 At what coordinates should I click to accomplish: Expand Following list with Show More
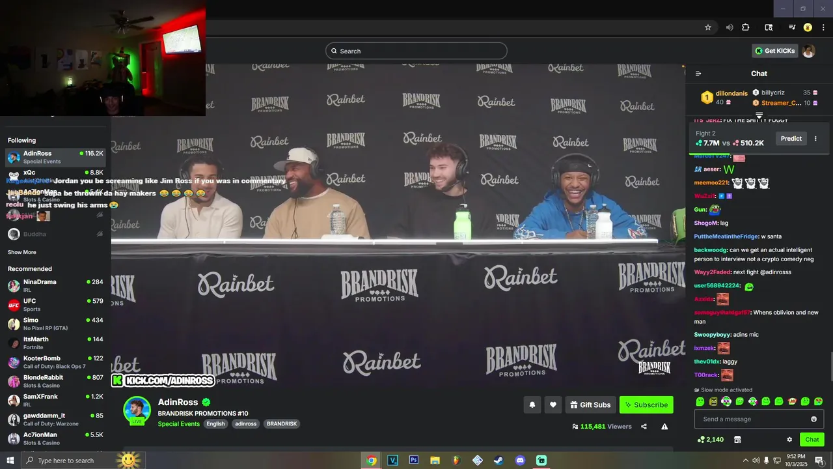pos(22,252)
